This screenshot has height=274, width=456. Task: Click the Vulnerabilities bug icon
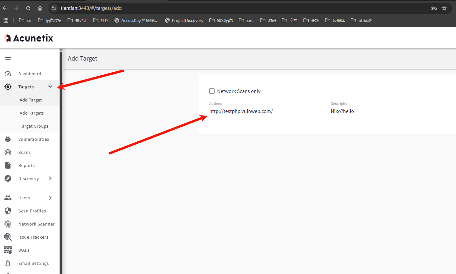[x=8, y=139]
